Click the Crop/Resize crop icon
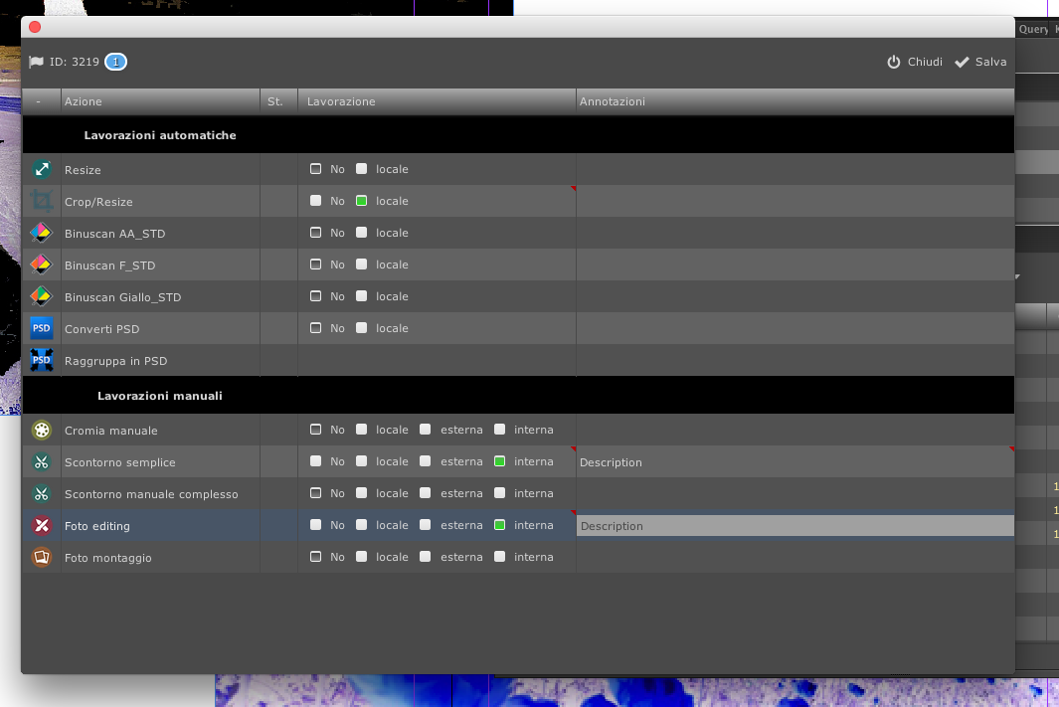1059x707 pixels. 41,202
